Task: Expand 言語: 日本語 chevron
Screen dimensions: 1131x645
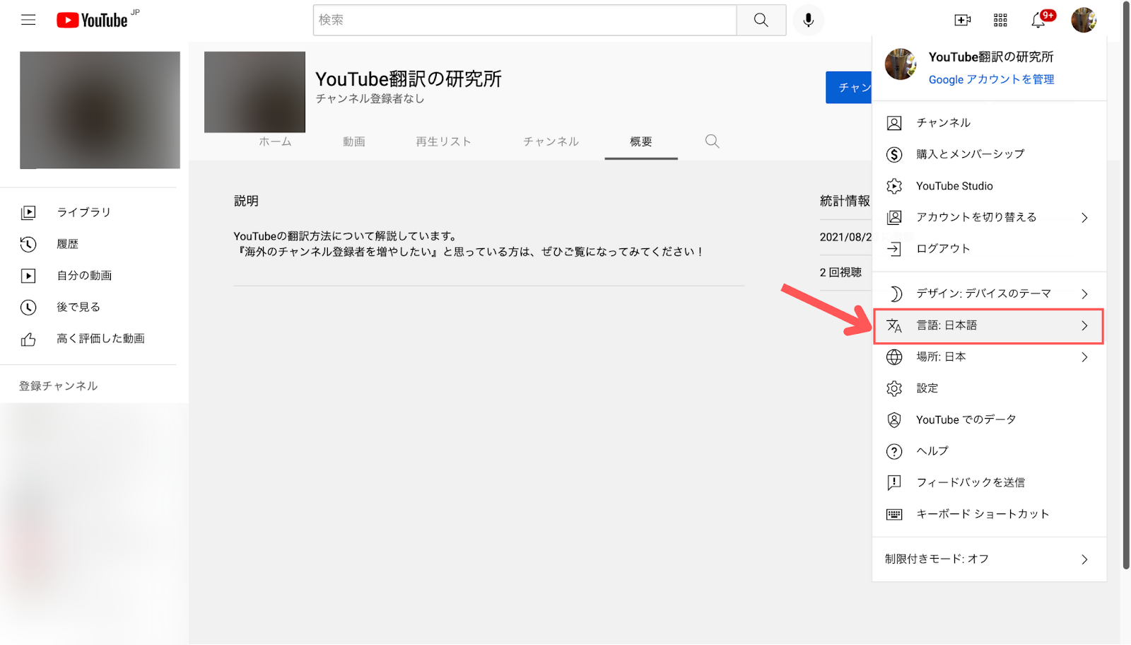Action: tap(1084, 325)
